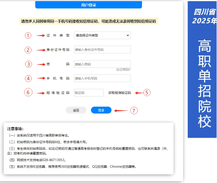The height and width of the screenshot is (183, 217).
Task: Click the 证件类型 field label
Action: coord(58,36)
